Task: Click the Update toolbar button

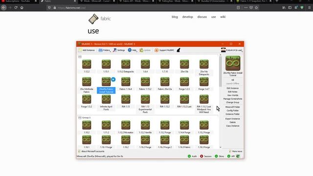Action: [145, 50]
